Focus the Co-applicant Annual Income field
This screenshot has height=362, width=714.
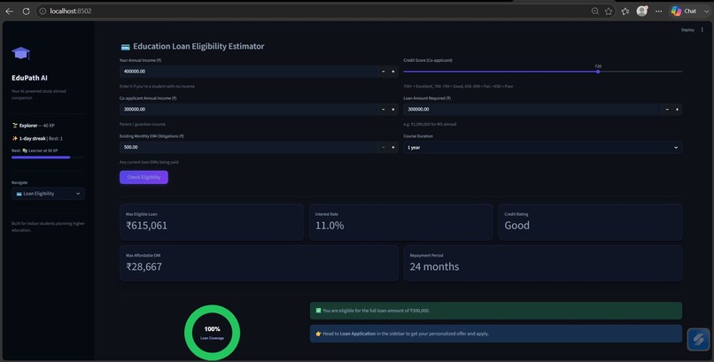pyautogui.click(x=249, y=109)
